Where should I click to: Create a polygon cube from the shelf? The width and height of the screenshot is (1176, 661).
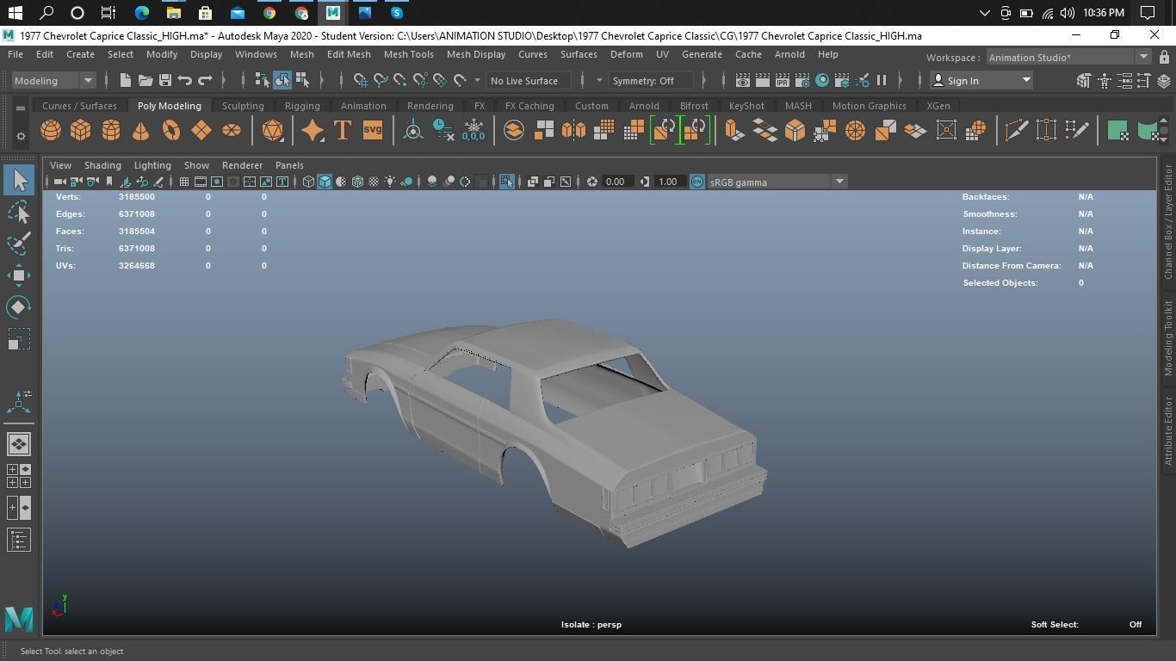81,130
